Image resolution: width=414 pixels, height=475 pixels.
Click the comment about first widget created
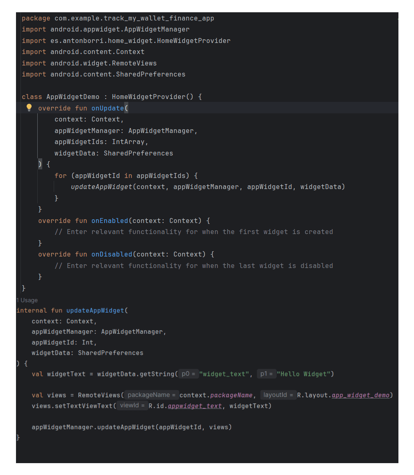click(x=193, y=232)
